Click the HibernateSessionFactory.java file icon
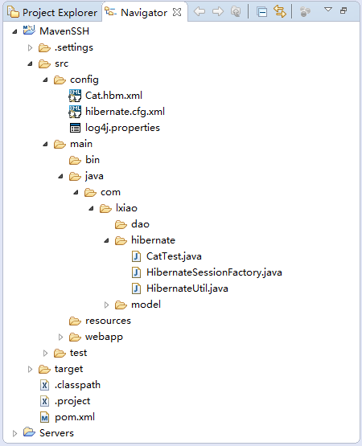This screenshot has width=362, height=446. coord(136,272)
